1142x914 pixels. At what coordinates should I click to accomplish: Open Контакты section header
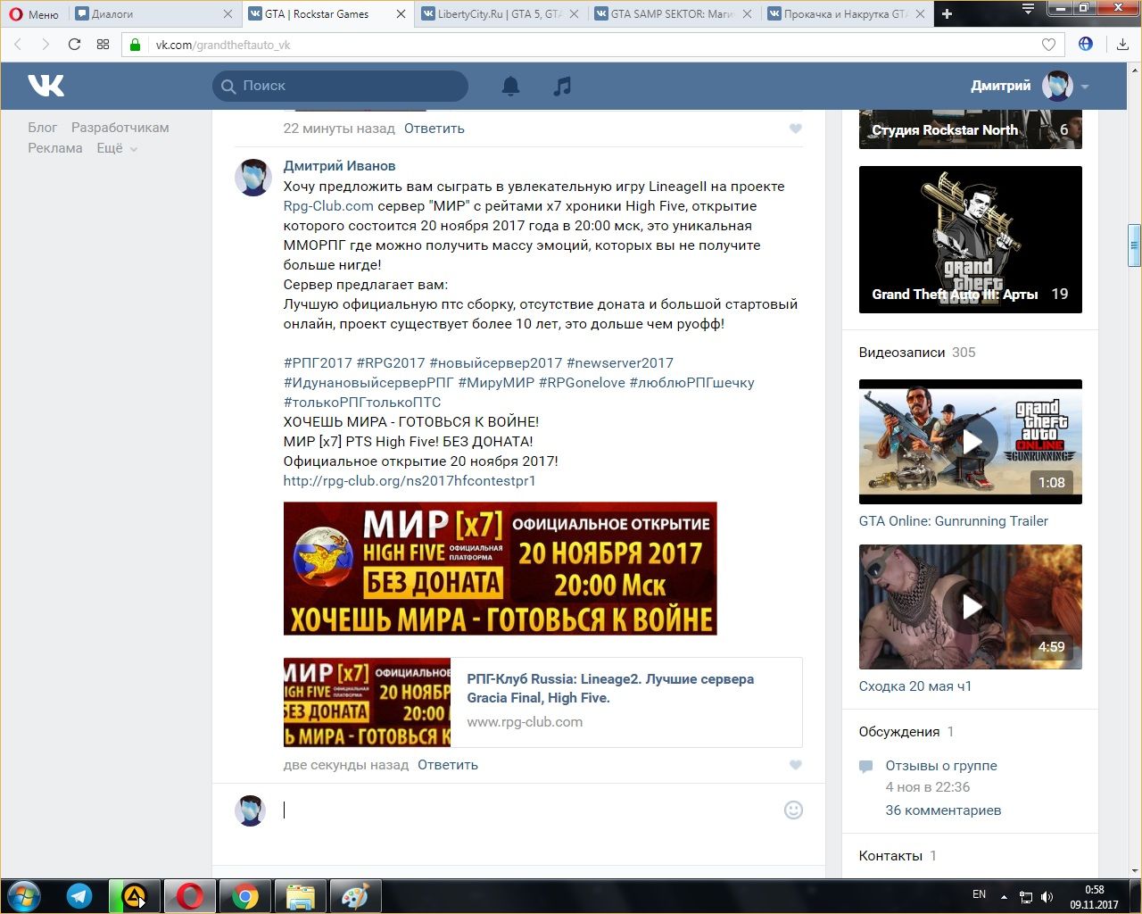[890, 856]
